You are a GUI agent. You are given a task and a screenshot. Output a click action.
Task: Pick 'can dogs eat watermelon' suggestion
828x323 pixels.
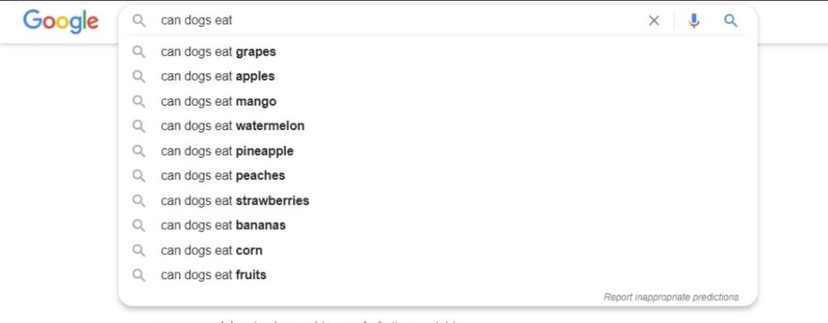point(437,126)
